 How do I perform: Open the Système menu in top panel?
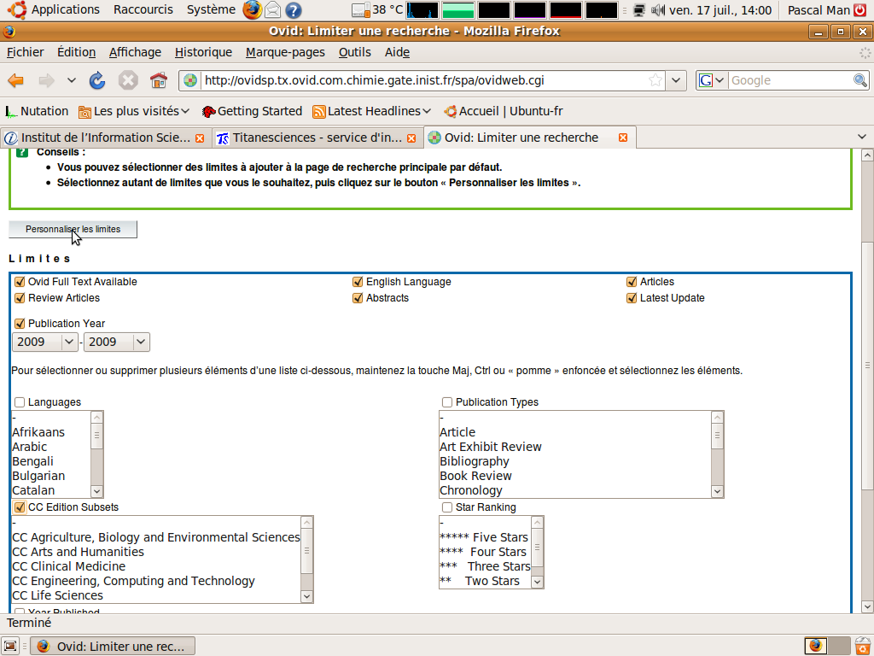tap(211, 9)
